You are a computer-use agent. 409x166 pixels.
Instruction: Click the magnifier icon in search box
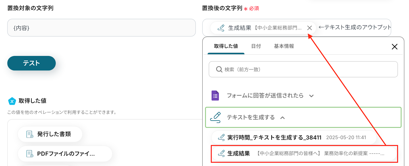(219, 69)
